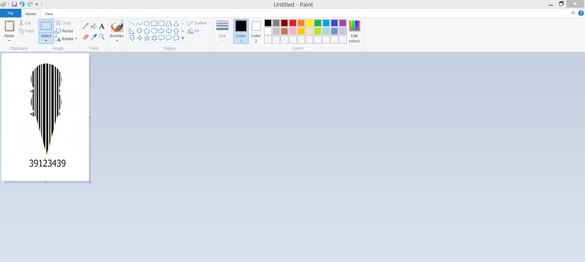Image resolution: width=585 pixels, height=262 pixels.
Task: Choose the Hexagon shape
Action: pyautogui.click(x=154, y=31)
